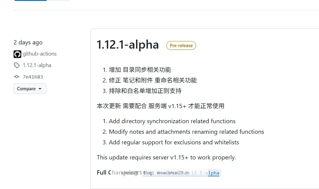Click "Add directory synchronization related functions" item
This screenshot has height=189, width=319.
172,121
